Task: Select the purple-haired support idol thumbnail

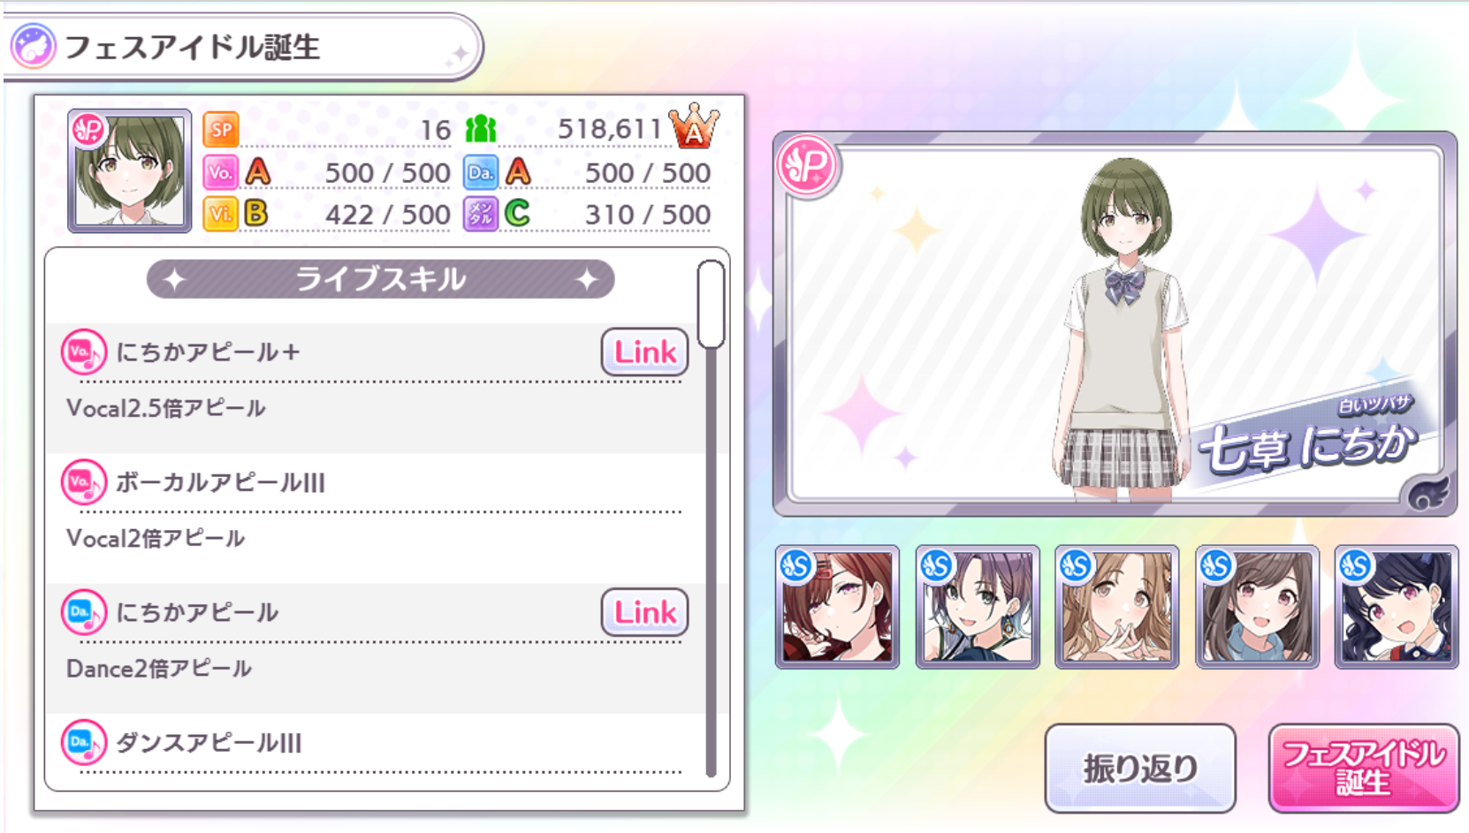Action: [x=978, y=607]
